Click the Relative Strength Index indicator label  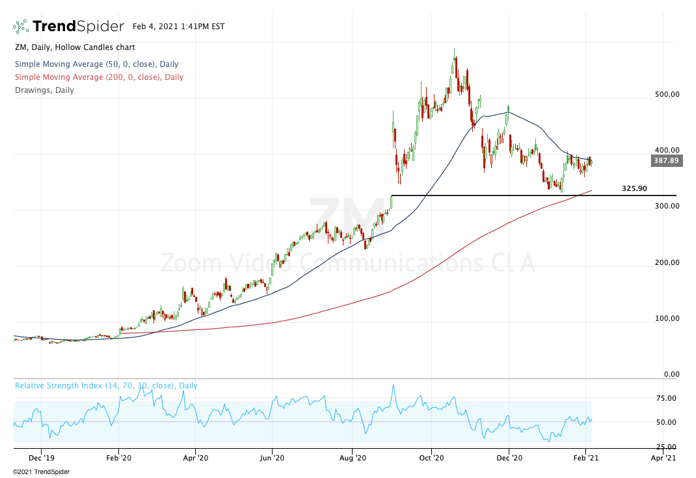(106, 385)
